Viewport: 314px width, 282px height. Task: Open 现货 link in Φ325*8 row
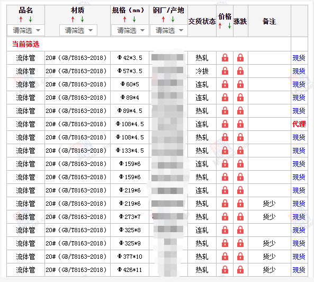pyautogui.click(x=299, y=230)
